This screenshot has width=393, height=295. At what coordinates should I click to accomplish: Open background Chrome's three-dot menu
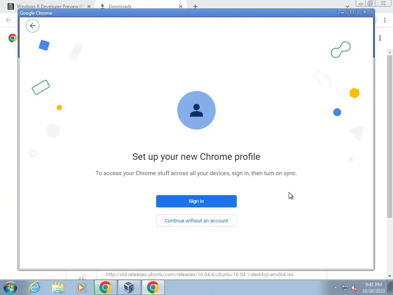point(385,20)
